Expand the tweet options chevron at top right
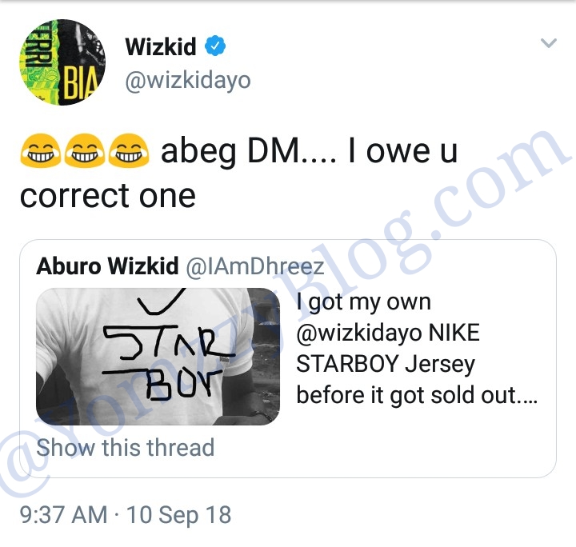Screen dimensions: 576x547 pyautogui.click(x=549, y=43)
